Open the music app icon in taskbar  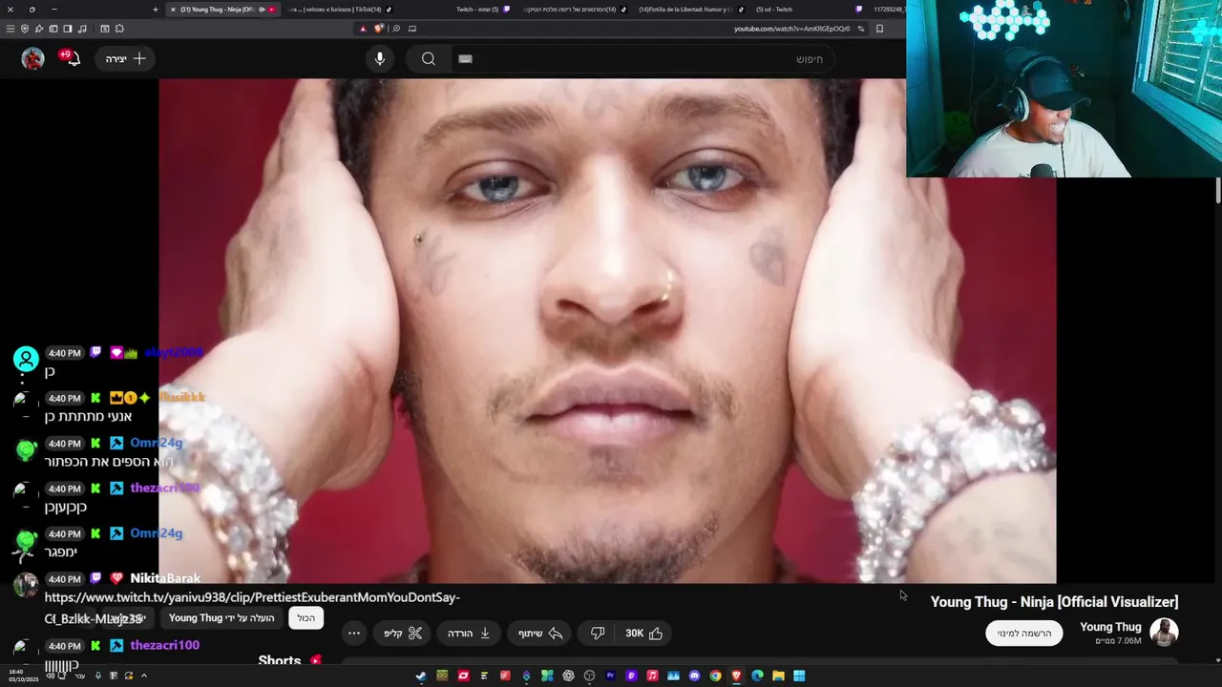click(x=652, y=676)
